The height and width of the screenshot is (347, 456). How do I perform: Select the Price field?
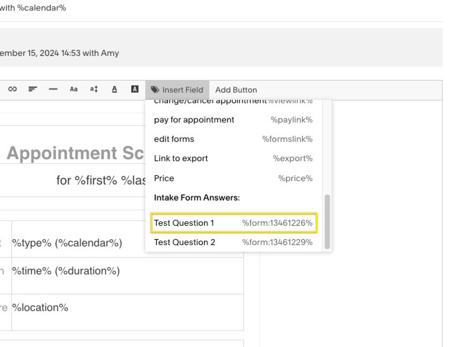click(233, 178)
